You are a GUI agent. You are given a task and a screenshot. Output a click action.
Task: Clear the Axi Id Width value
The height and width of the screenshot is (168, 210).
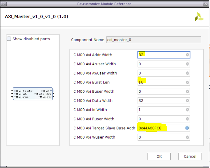click(187, 110)
